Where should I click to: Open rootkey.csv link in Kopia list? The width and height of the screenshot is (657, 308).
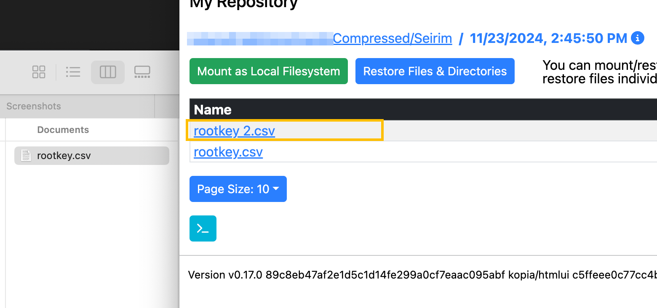228,152
